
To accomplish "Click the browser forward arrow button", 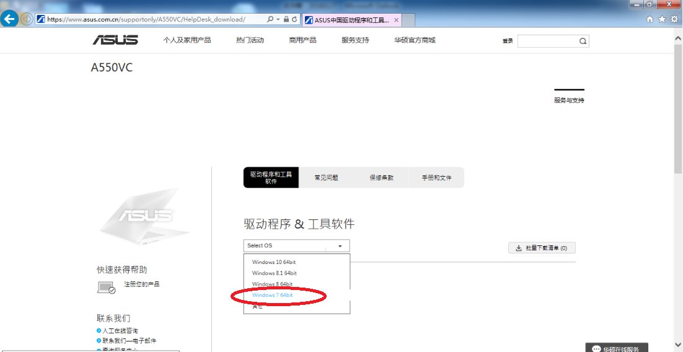I will tap(27, 19).
